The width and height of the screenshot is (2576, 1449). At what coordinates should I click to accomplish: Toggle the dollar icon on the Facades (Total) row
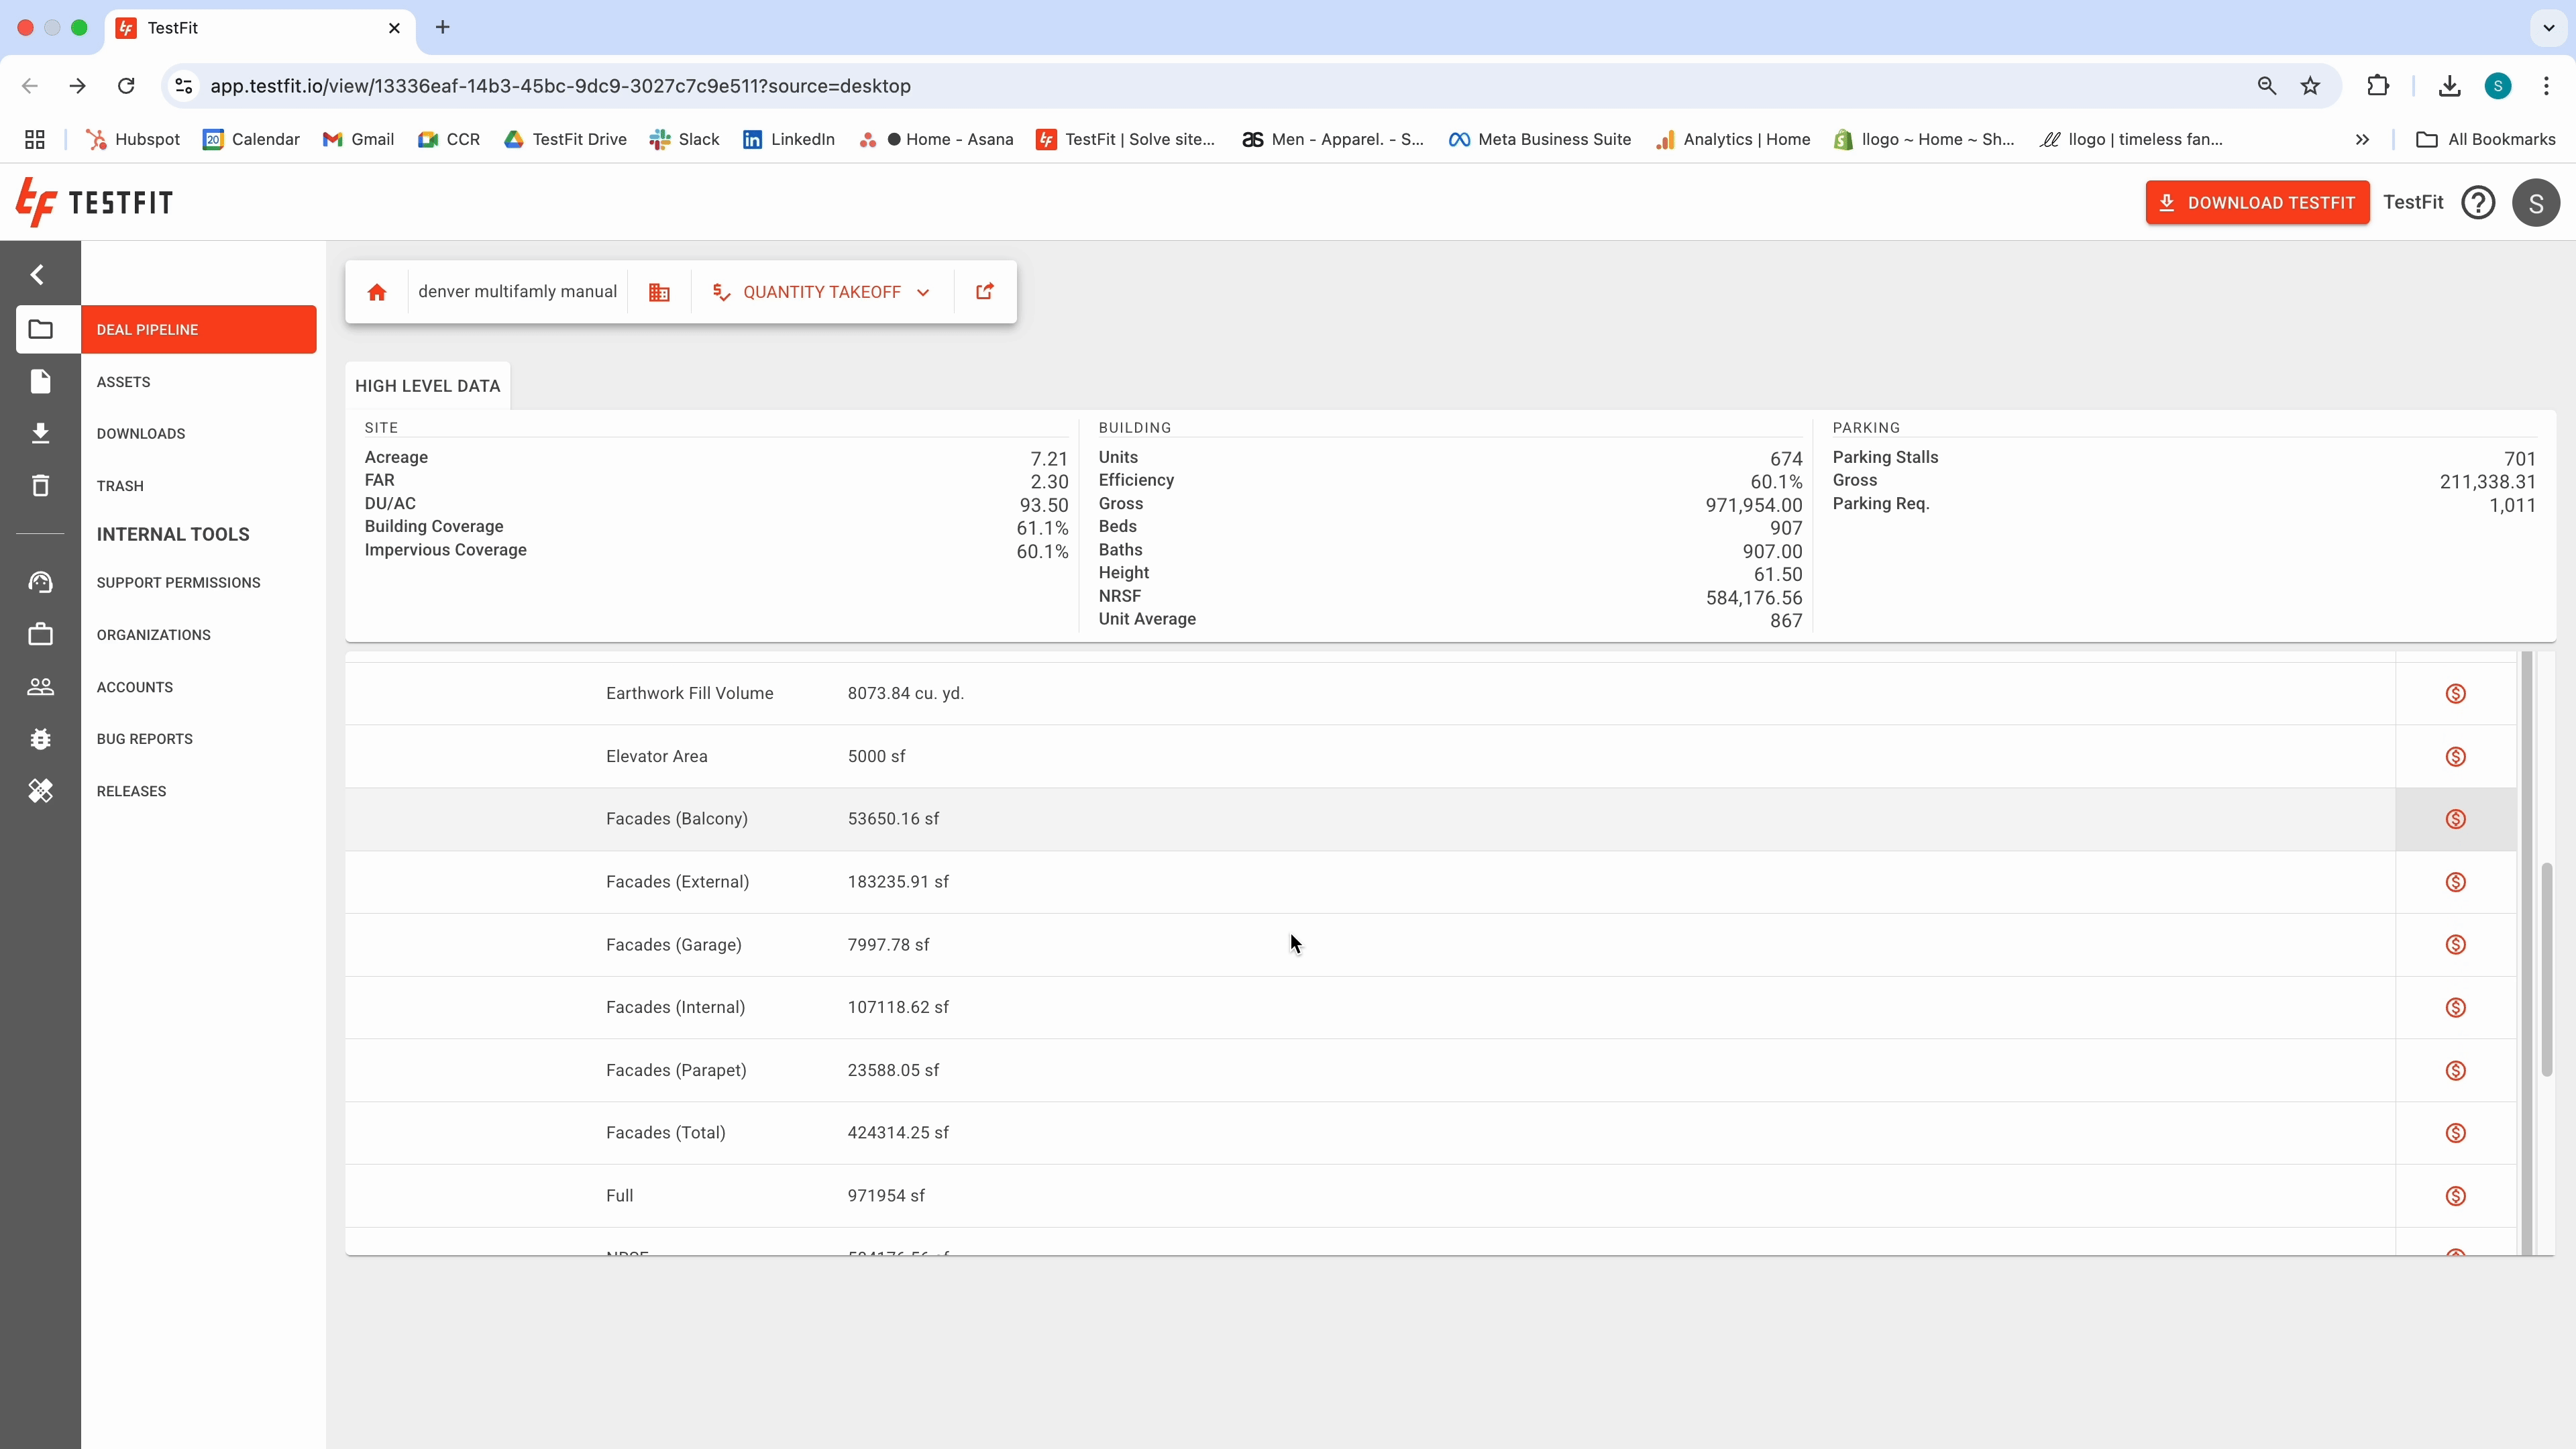pyautogui.click(x=2456, y=1132)
